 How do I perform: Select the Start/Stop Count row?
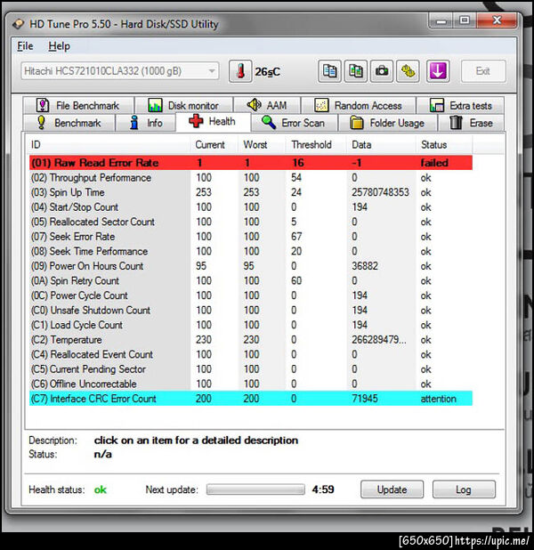coord(250,207)
